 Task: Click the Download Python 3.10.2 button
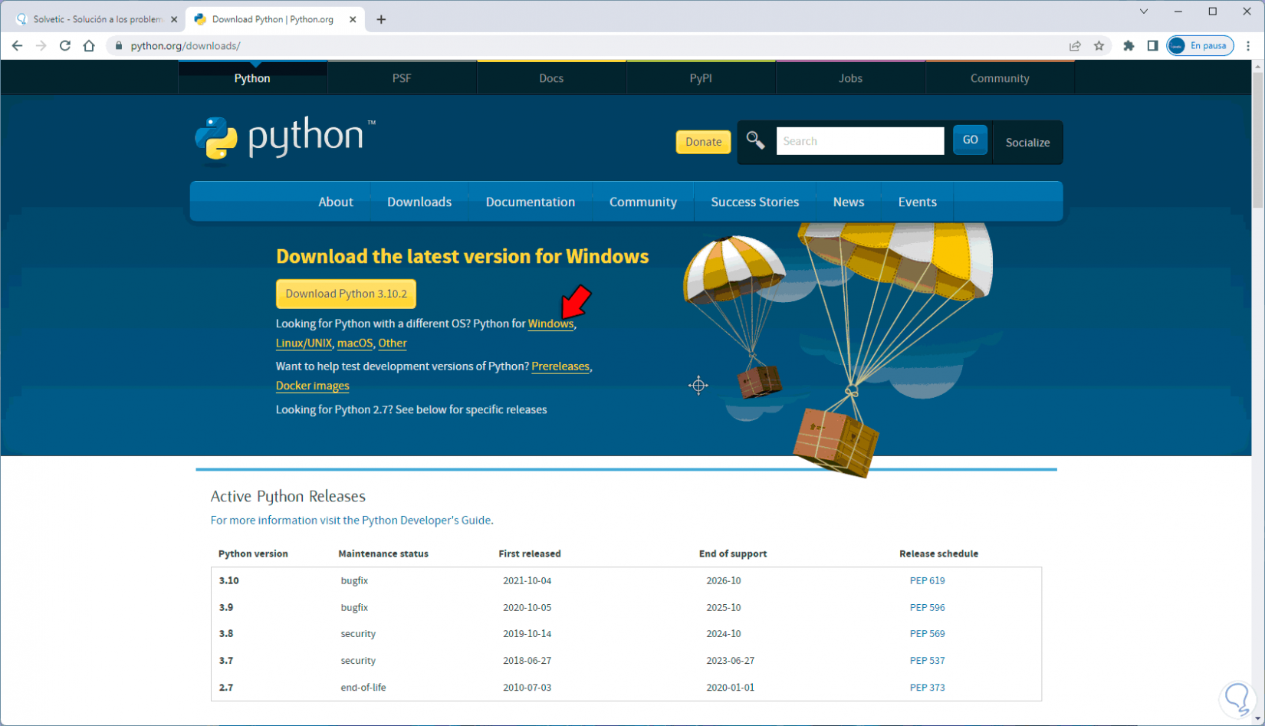(347, 294)
